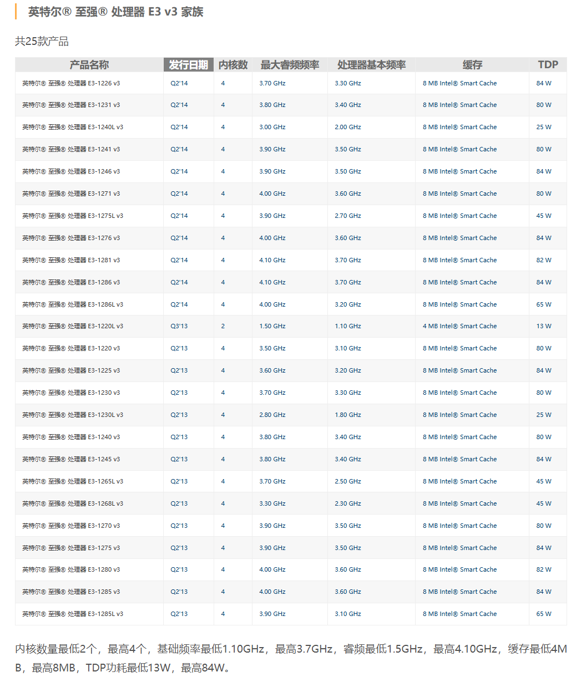Click the E3-1281 v3 processor name

[71, 260]
